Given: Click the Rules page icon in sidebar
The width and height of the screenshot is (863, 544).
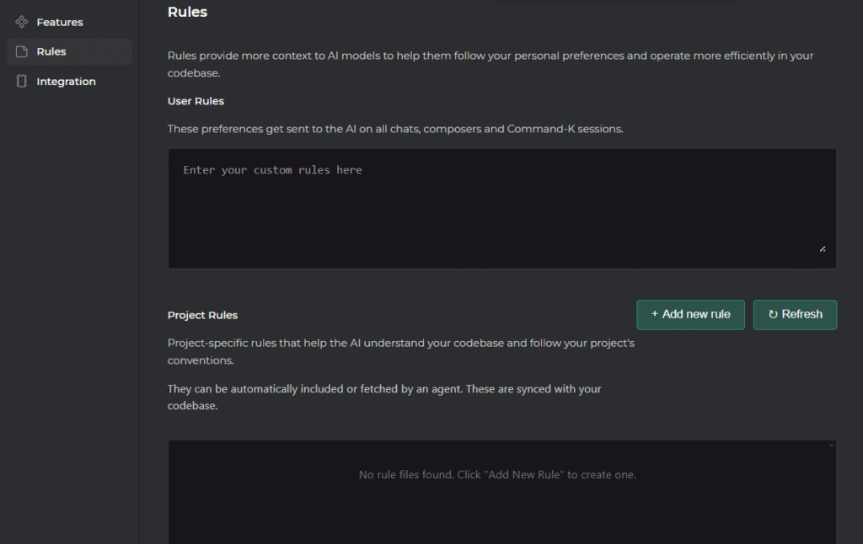Looking at the screenshot, I should coord(21,51).
